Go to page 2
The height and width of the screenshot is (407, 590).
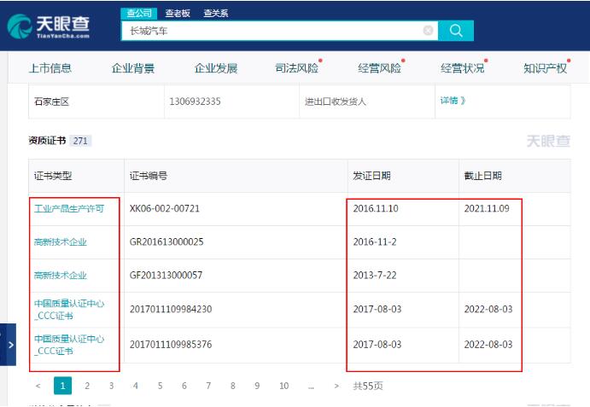coord(87,386)
